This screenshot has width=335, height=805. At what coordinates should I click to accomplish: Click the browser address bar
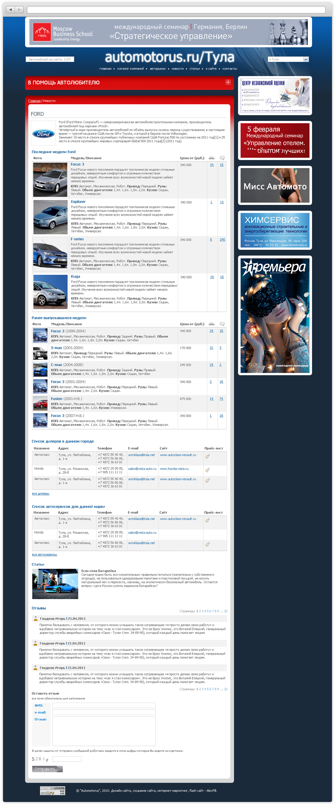176,9
